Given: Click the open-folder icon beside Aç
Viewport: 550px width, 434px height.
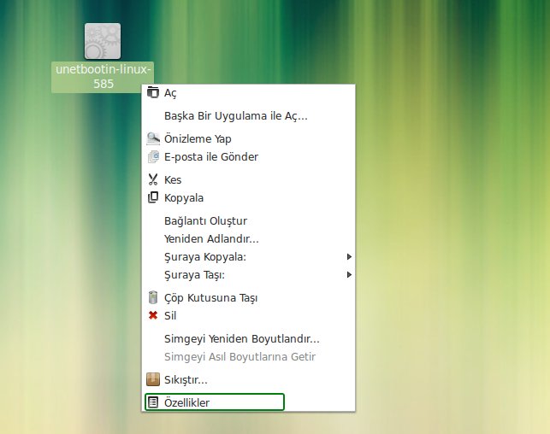Looking at the screenshot, I should pyautogui.click(x=153, y=92).
